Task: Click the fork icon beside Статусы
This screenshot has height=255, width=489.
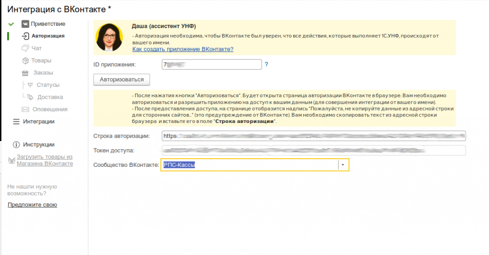Action: click(30, 85)
